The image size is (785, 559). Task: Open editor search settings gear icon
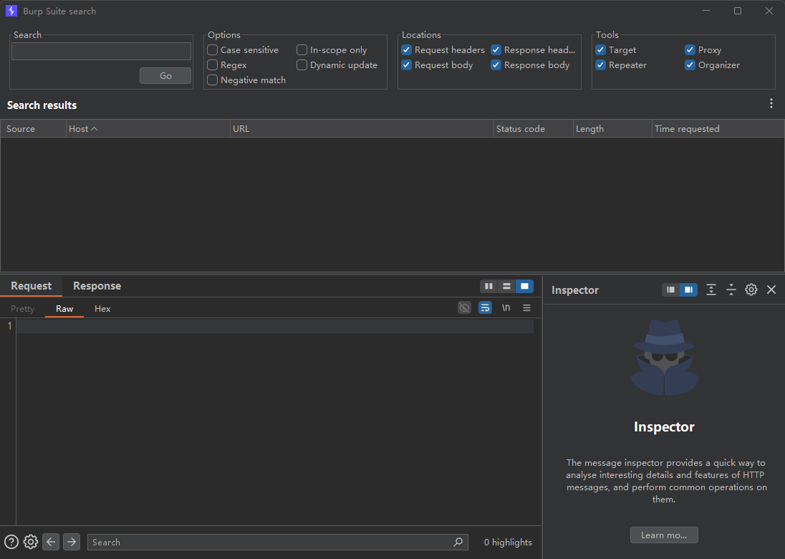[x=31, y=542]
